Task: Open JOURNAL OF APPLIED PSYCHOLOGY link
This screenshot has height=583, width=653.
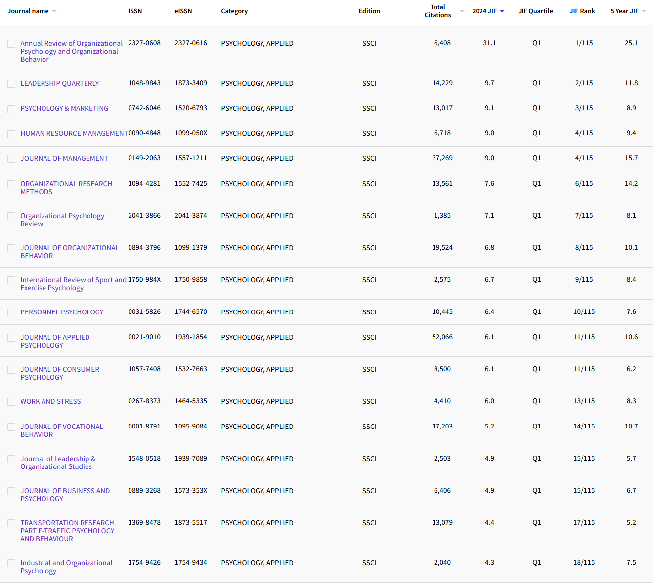Action: (55, 341)
